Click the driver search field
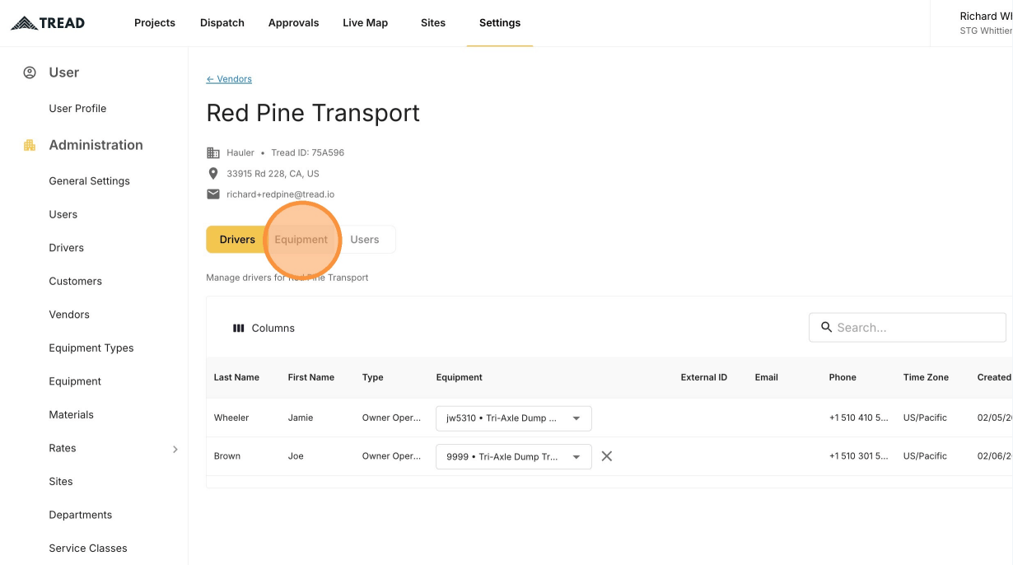 point(908,327)
